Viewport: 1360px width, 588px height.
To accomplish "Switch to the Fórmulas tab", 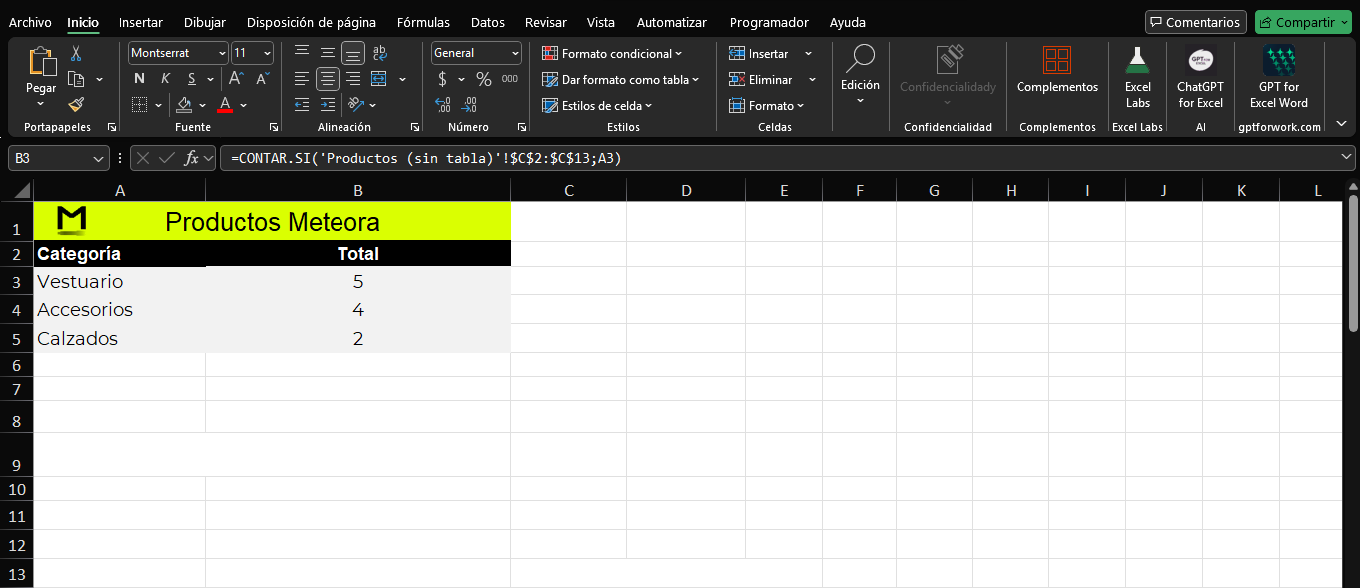I will [x=423, y=22].
